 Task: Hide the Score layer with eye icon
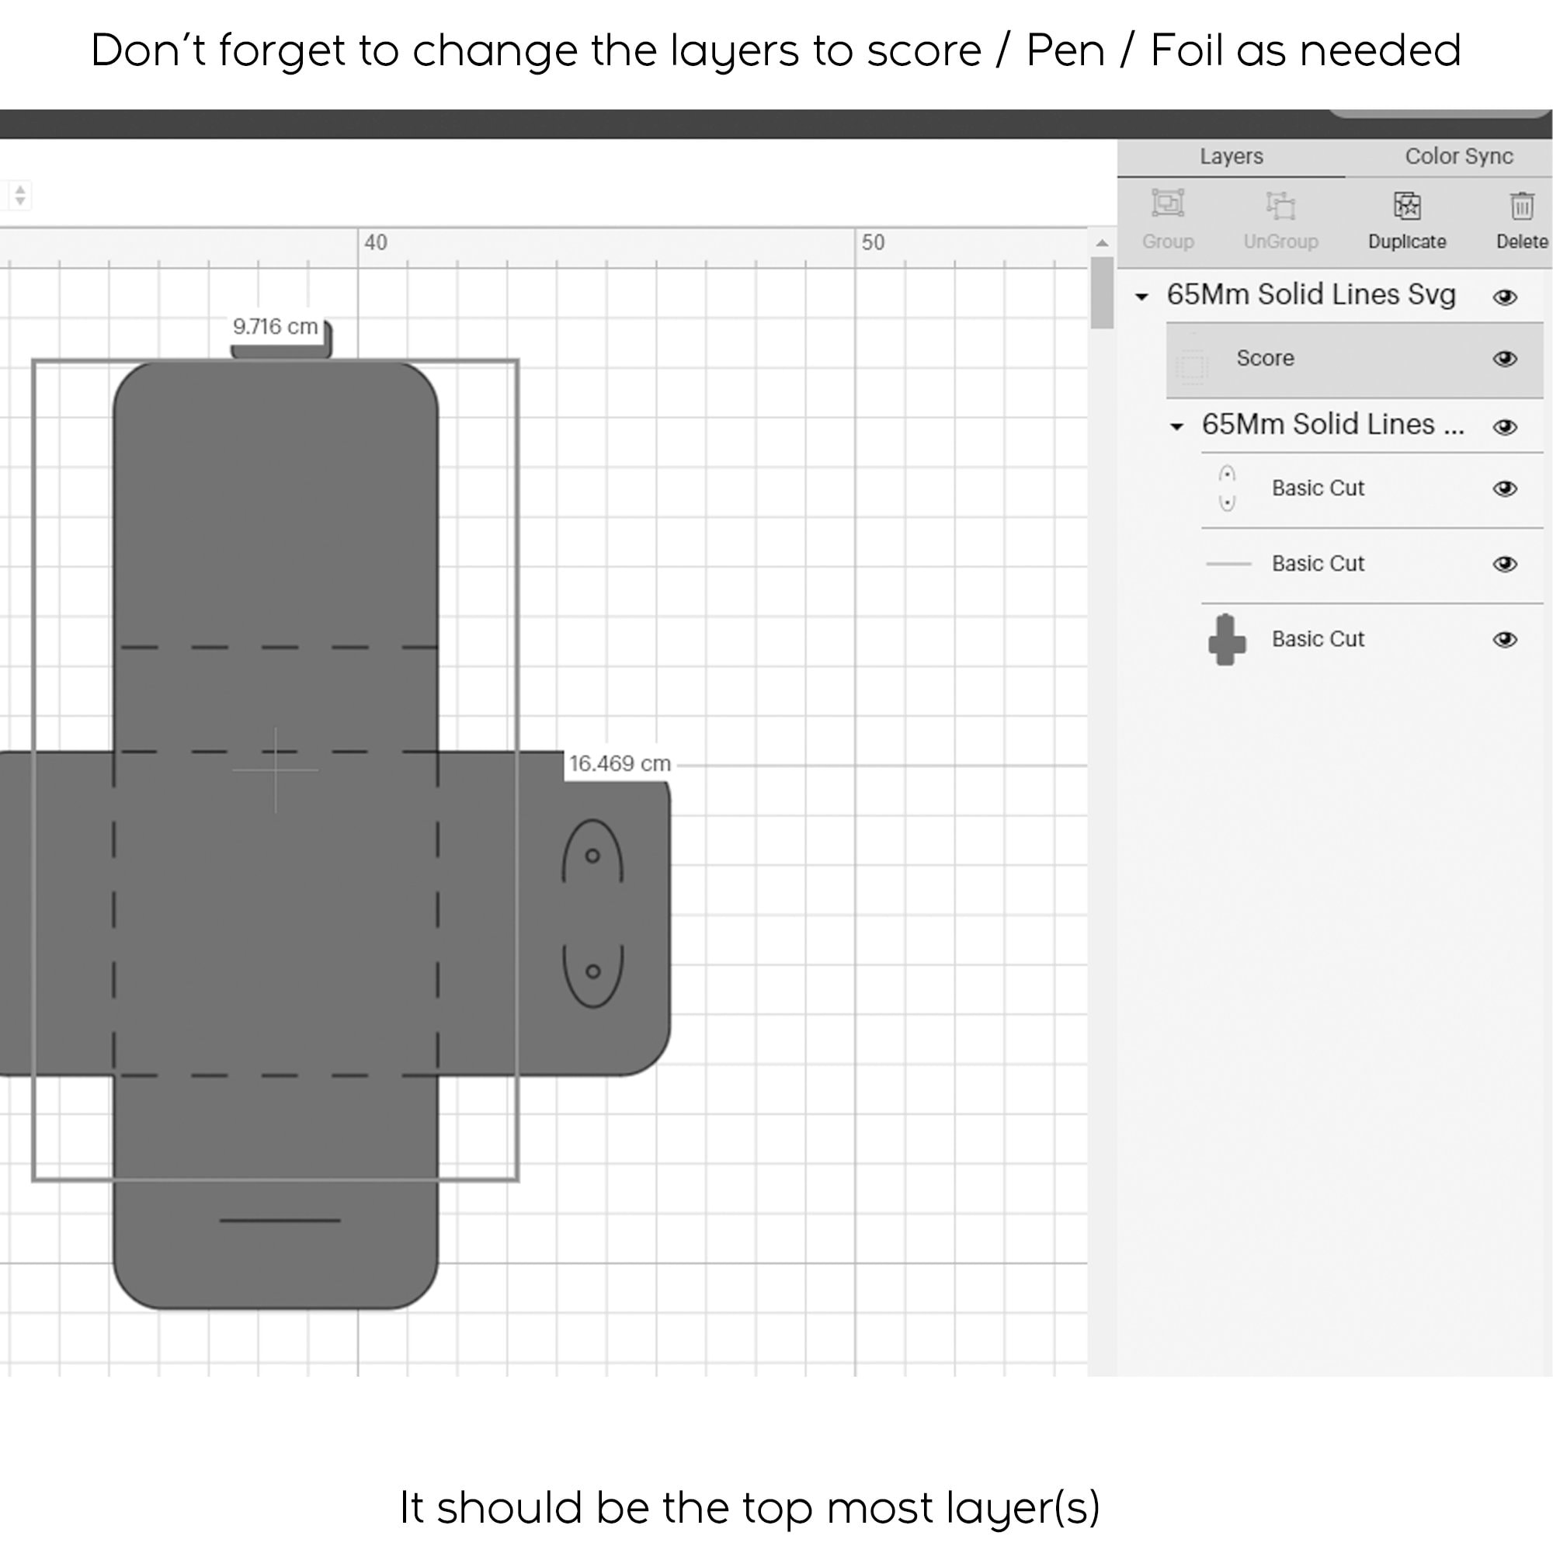(1505, 359)
